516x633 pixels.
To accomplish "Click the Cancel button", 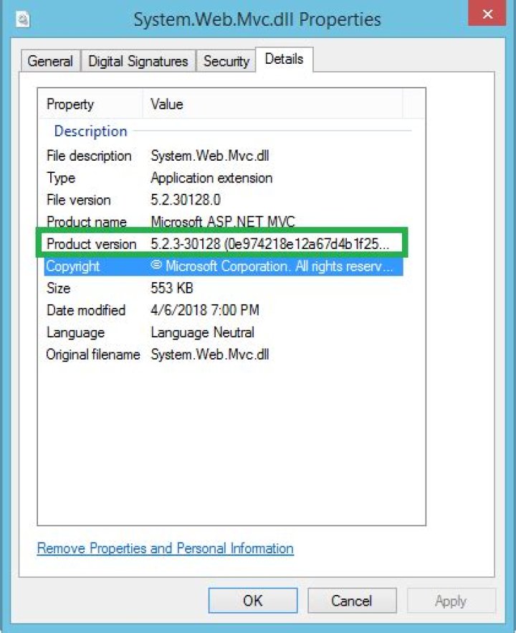I will 352,600.
